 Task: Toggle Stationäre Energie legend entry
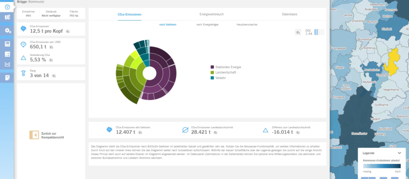tap(226, 67)
